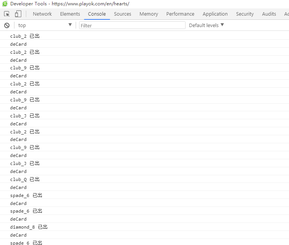Open the Performance tab
Screen dimensions: 289x245
pos(180,14)
